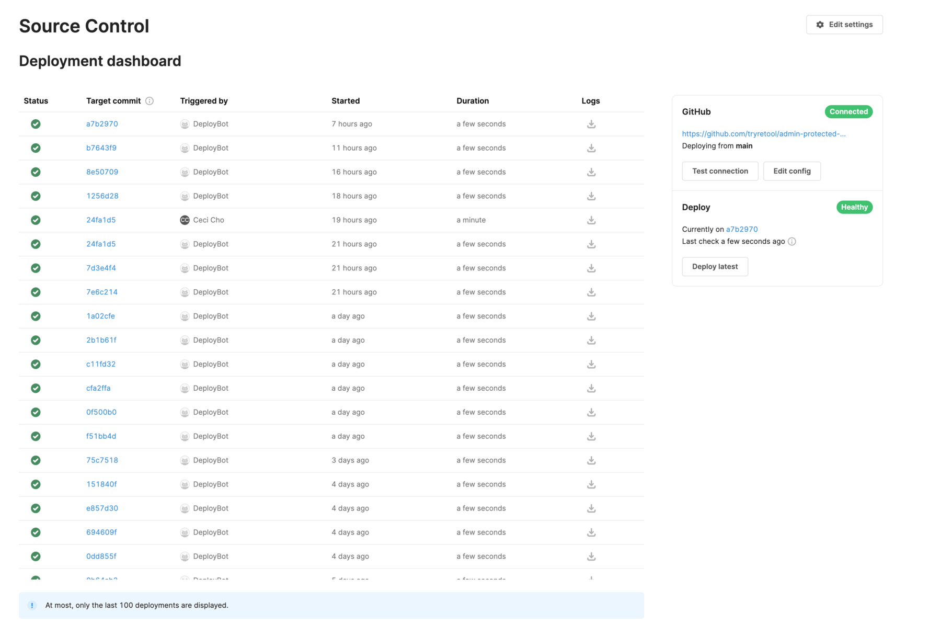Download logs for commit 0f500b0
This screenshot has height=624, width=941.
coord(591,413)
